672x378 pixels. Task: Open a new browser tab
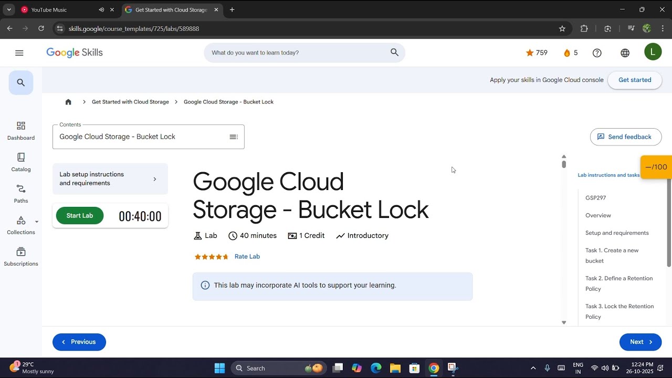click(232, 9)
